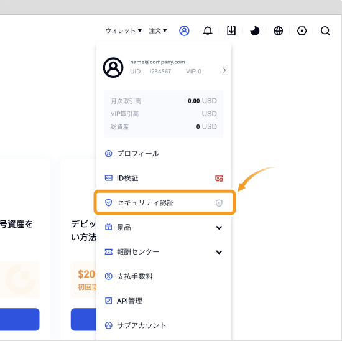Click name@company.com email text
The height and width of the screenshot is (341, 342).
tap(157, 62)
